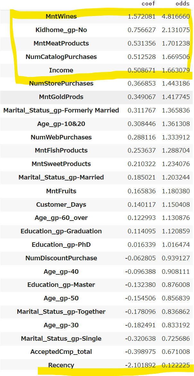The width and height of the screenshot is (194, 376).
Task: Click the NumCatalogPurchases row label
Action: pyautogui.click(x=61, y=57)
